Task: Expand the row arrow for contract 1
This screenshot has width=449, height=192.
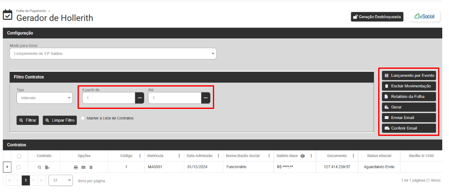Action: [7, 167]
